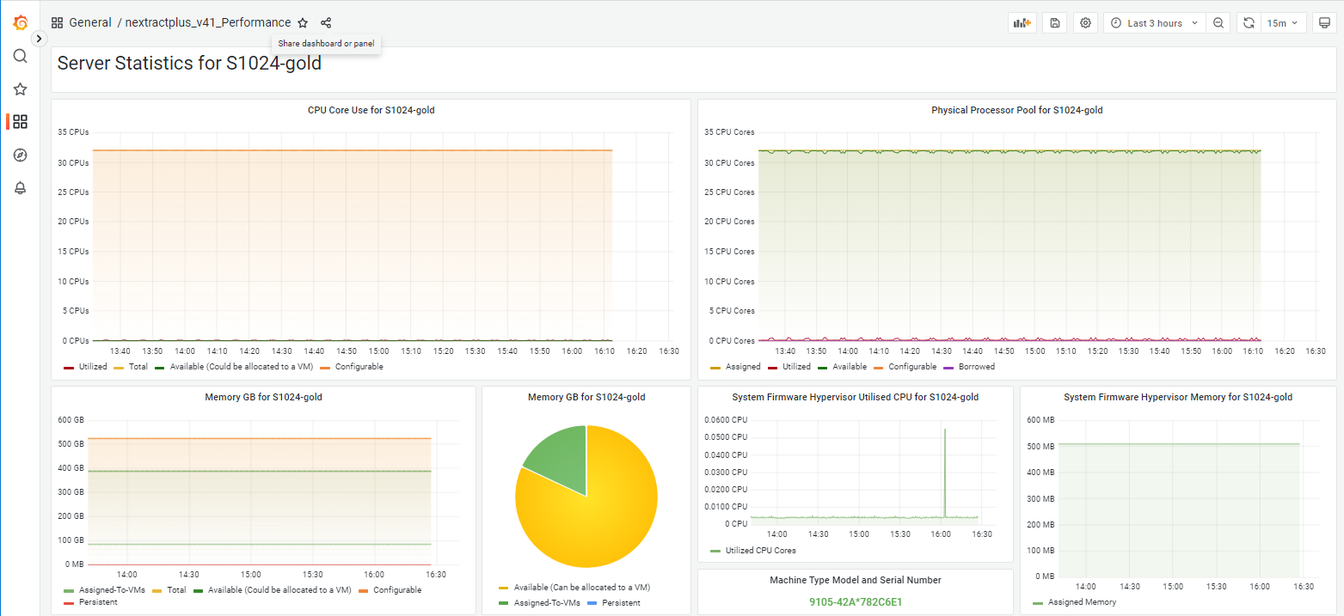Open the Alerting bell icon

tap(20, 188)
